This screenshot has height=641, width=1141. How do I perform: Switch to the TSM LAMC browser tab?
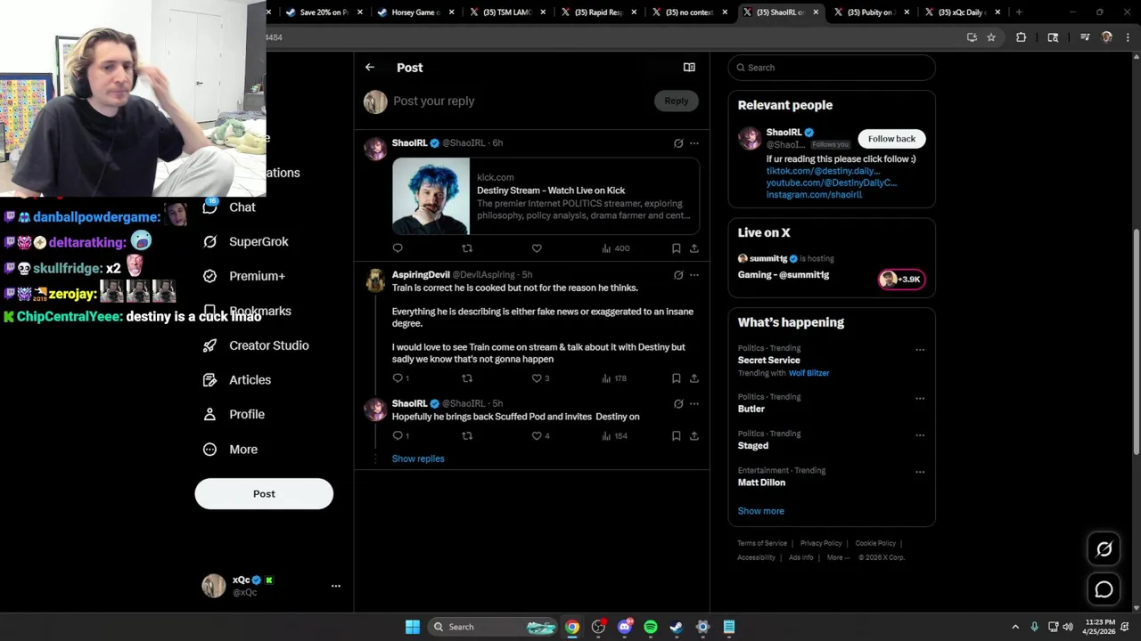coord(507,12)
